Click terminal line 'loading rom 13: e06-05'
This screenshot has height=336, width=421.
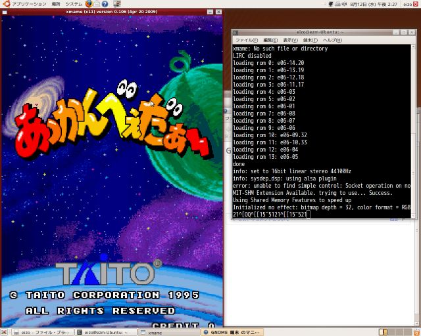click(265, 157)
